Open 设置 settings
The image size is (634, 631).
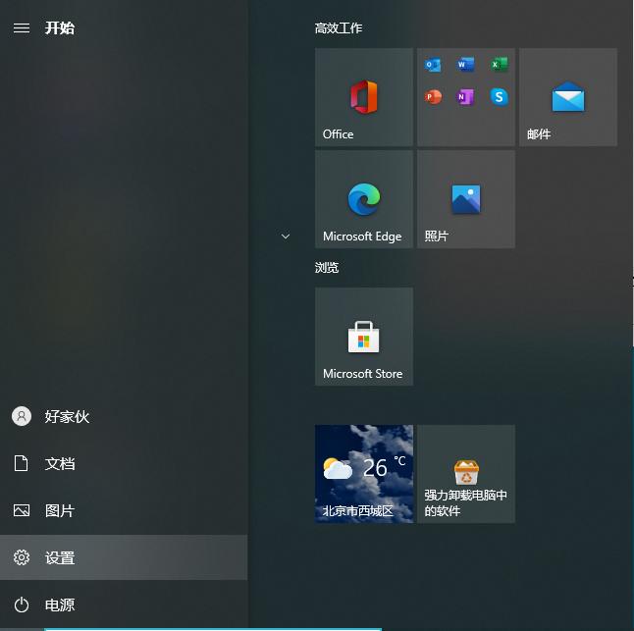click(x=124, y=557)
